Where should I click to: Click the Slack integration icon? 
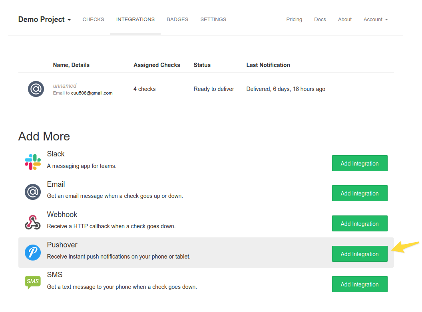32,162
